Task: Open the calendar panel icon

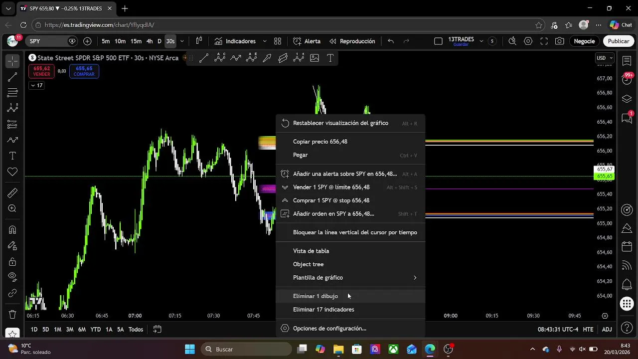Action: coord(627,247)
